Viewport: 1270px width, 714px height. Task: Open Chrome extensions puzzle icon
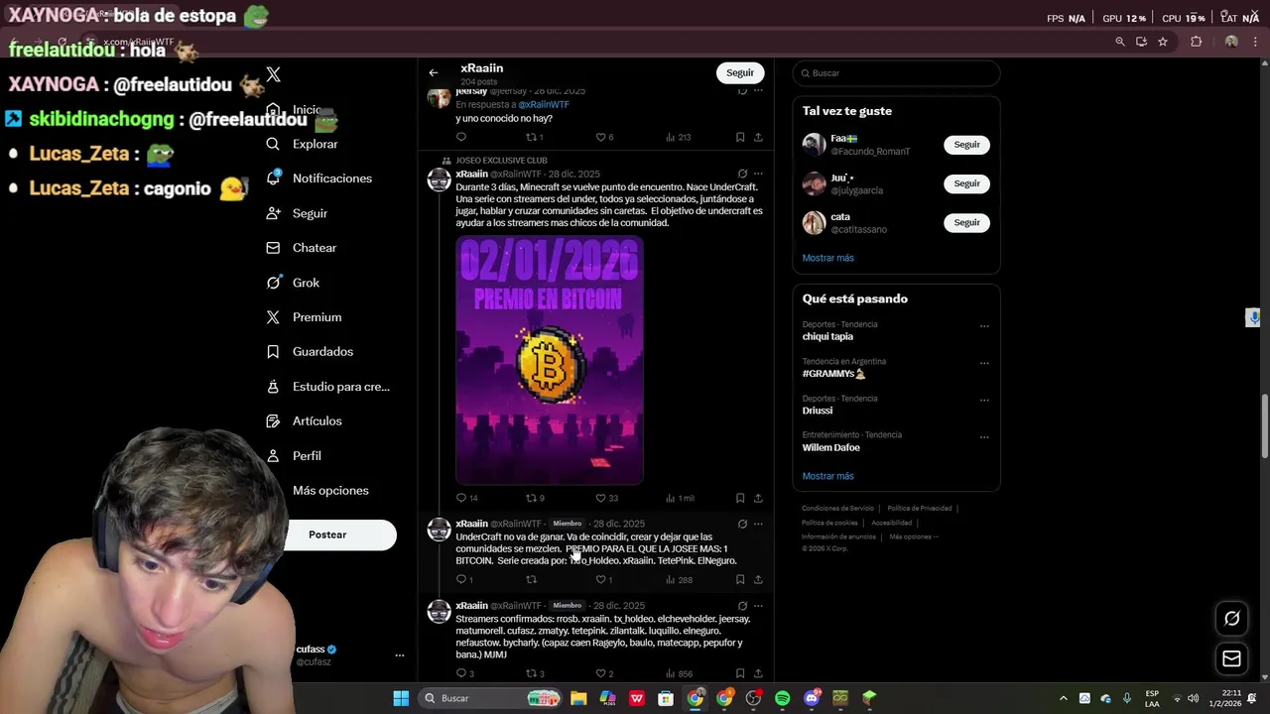[x=1196, y=42]
